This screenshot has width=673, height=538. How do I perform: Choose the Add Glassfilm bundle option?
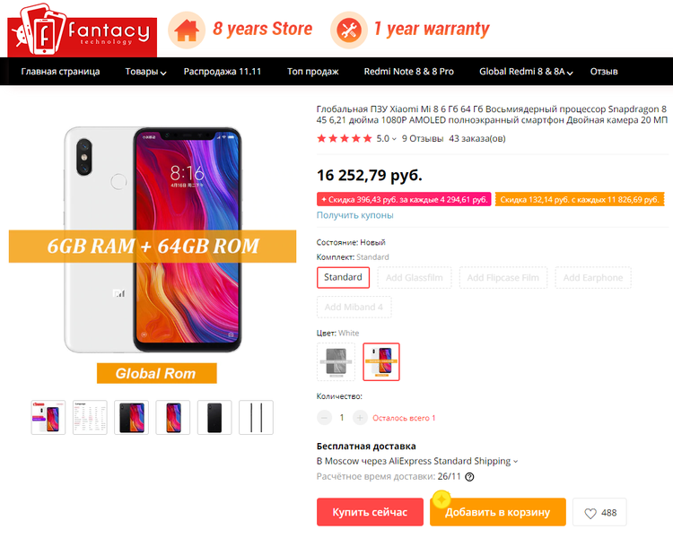coord(415,278)
